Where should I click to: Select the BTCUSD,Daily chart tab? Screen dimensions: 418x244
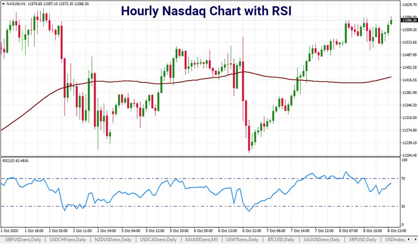[280, 239]
